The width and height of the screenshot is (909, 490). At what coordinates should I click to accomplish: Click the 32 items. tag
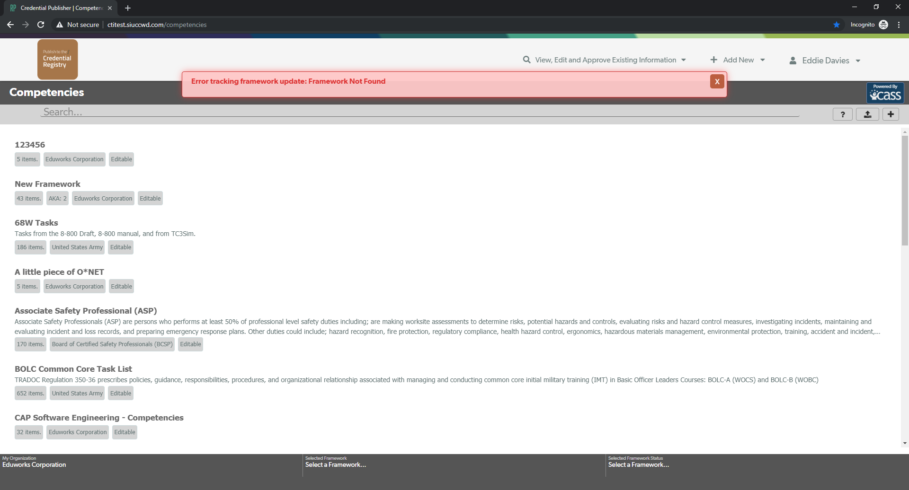(x=29, y=432)
